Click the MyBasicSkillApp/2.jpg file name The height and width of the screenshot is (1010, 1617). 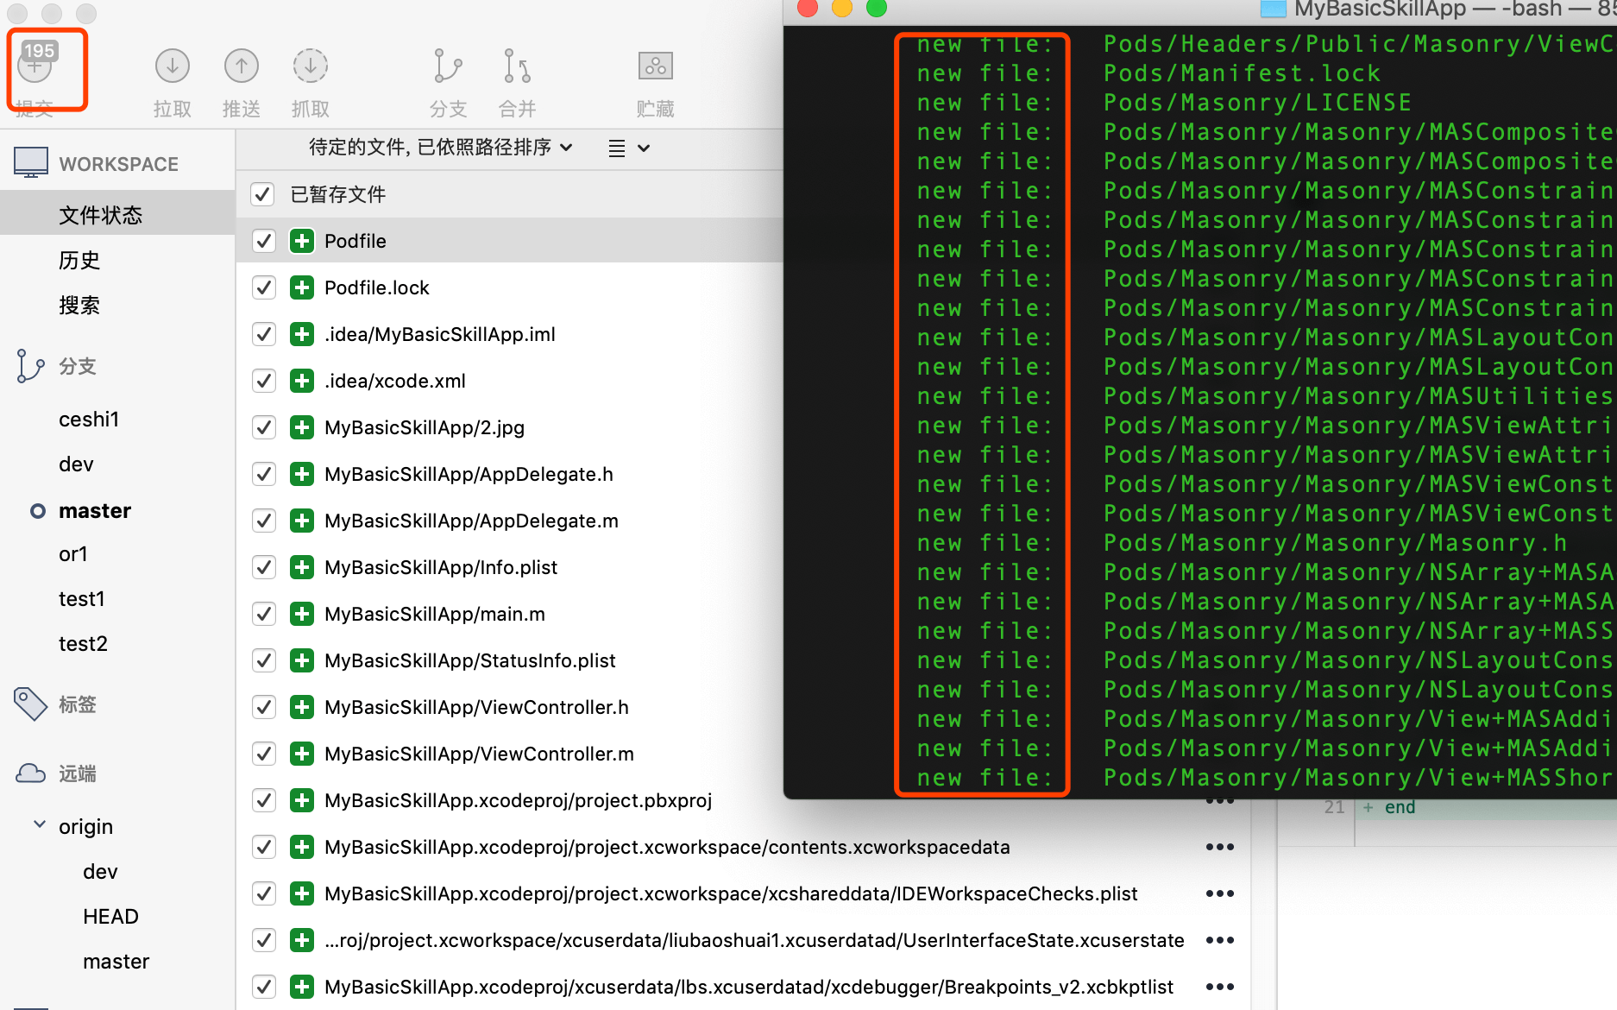425,427
